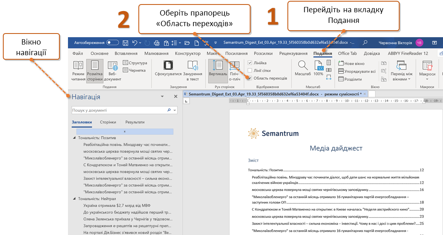Toggle the Автозбереження switch

113,43
